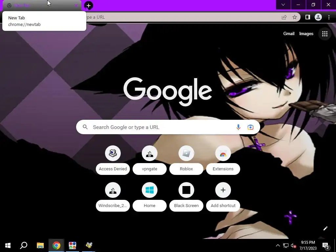Open the bee app on the taskbar

point(89,245)
